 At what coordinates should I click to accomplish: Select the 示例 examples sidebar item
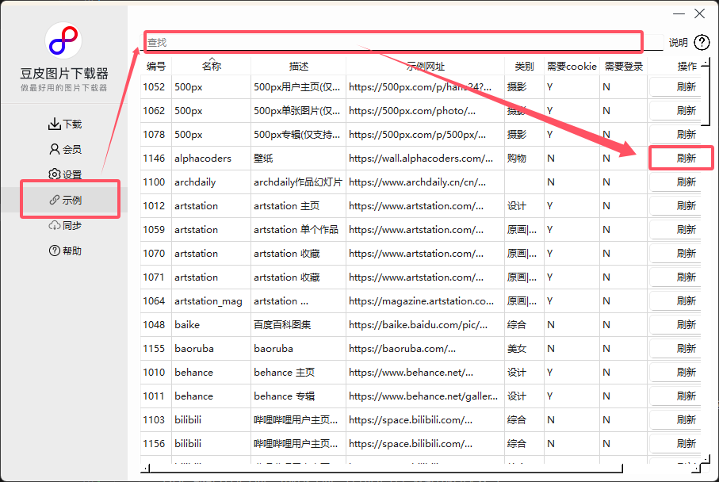pos(65,200)
